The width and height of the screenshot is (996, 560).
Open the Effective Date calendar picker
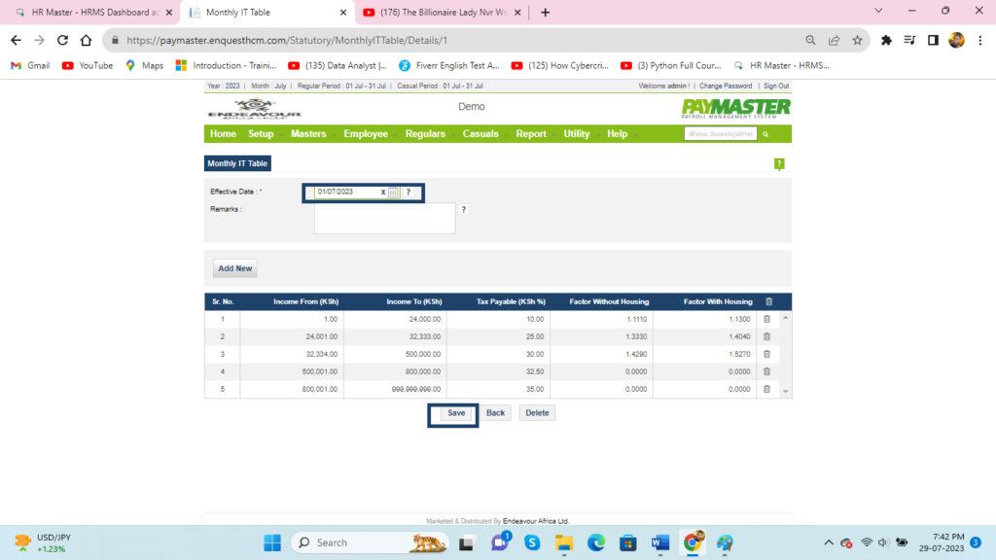393,192
